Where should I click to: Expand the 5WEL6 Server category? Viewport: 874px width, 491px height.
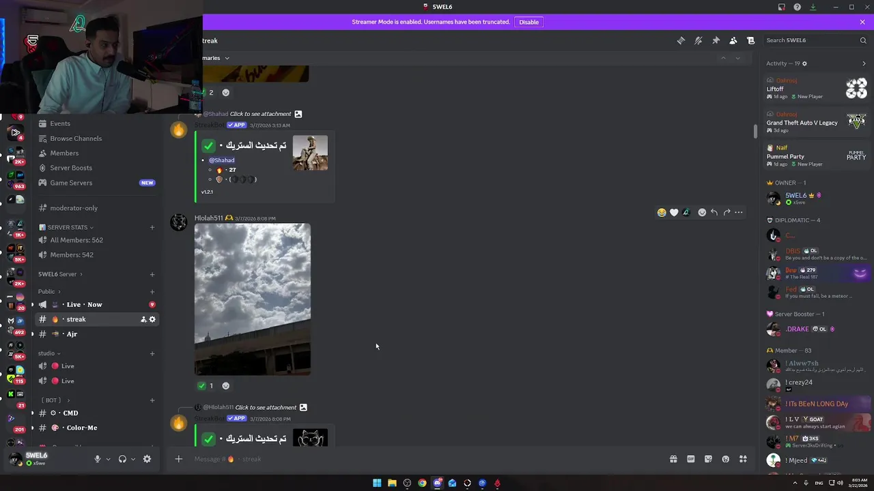[60, 274]
